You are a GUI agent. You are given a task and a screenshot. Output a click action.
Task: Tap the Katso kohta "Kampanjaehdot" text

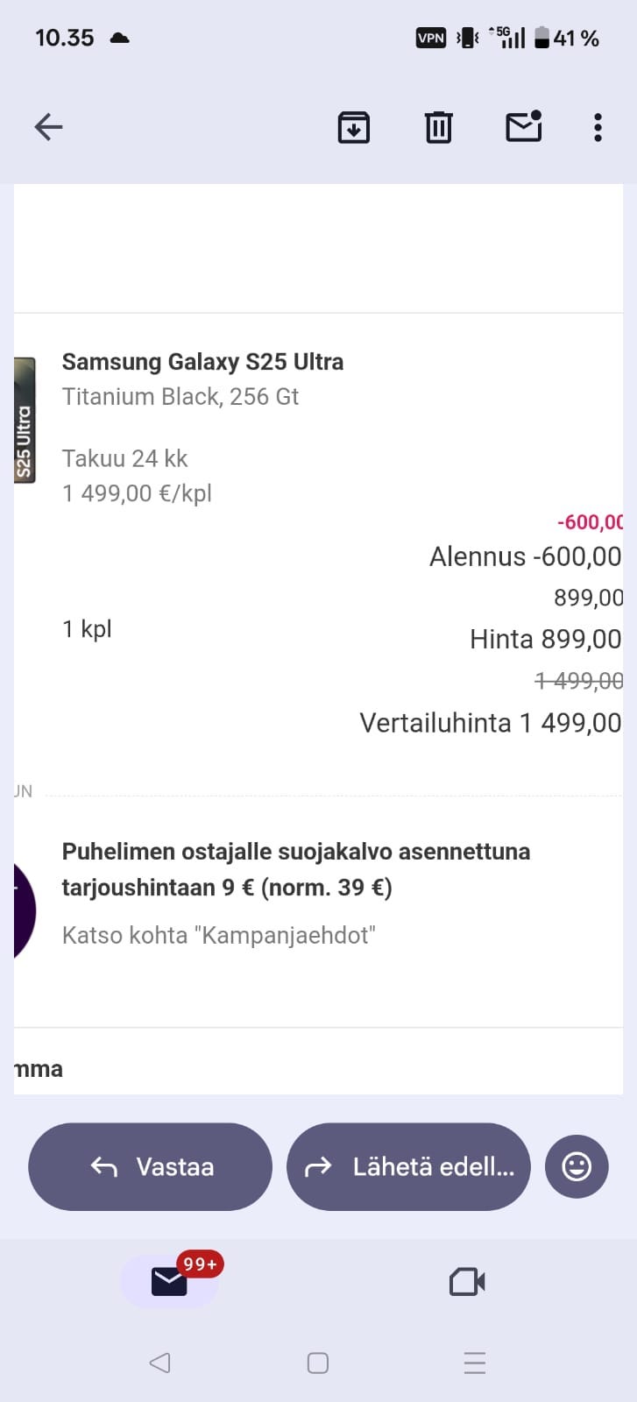[219, 935]
